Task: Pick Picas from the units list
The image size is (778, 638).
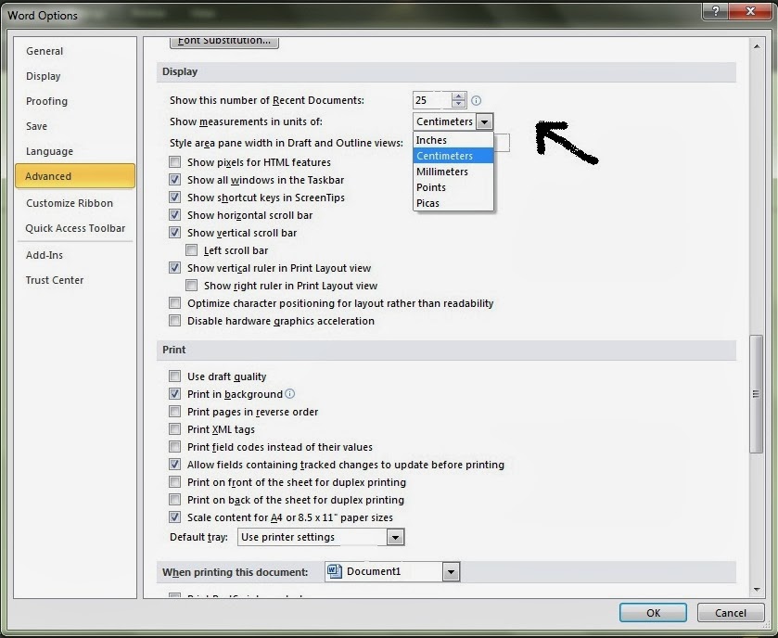Action: pos(453,203)
